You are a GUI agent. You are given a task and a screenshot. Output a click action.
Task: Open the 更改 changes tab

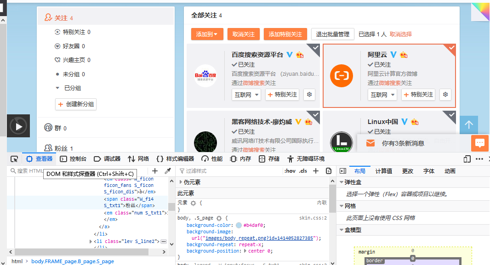click(408, 171)
